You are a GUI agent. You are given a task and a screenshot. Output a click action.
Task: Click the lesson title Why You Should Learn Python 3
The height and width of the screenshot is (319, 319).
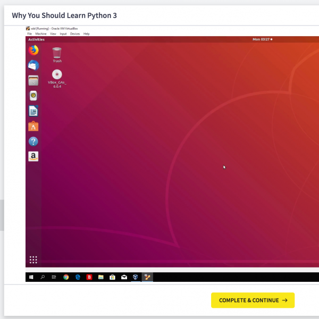pyautogui.click(x=64, y=15)
